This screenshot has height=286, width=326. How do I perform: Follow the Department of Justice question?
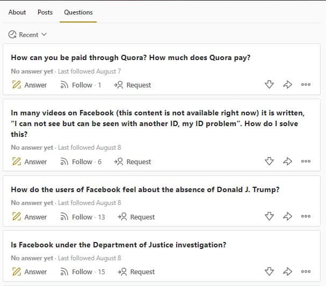coord(82,272)
